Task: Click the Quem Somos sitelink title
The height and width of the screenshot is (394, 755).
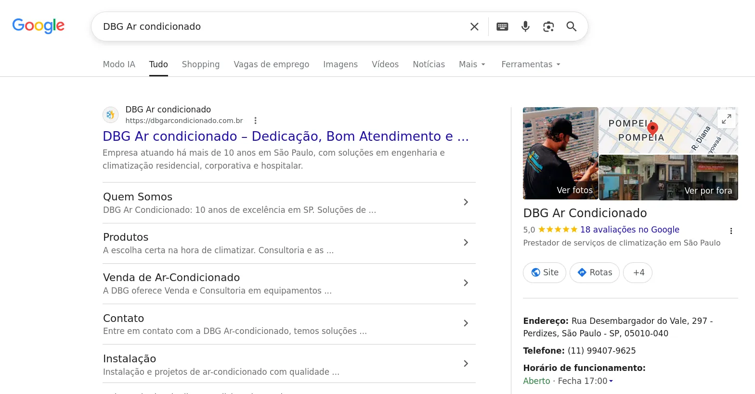Action: point(138,197)
